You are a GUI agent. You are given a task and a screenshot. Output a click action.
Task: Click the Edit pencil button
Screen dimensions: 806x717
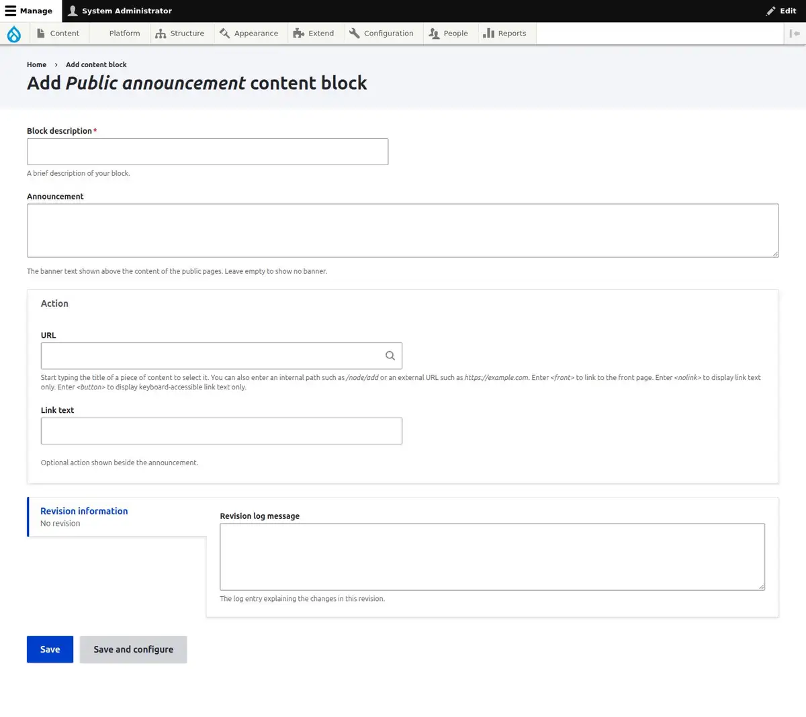click(x=780, y=11)
